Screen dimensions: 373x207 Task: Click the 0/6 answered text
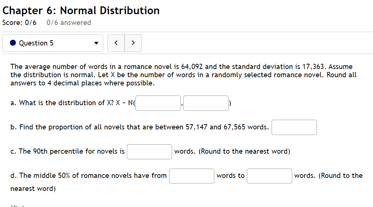coord(69,22)
